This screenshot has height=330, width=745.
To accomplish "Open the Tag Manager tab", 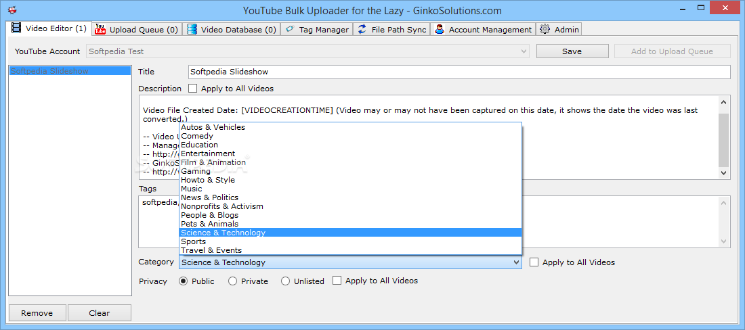I will coord(317,29).
